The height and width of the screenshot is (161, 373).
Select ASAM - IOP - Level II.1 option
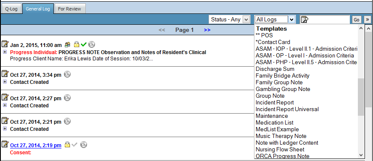(x=306, y=49)
